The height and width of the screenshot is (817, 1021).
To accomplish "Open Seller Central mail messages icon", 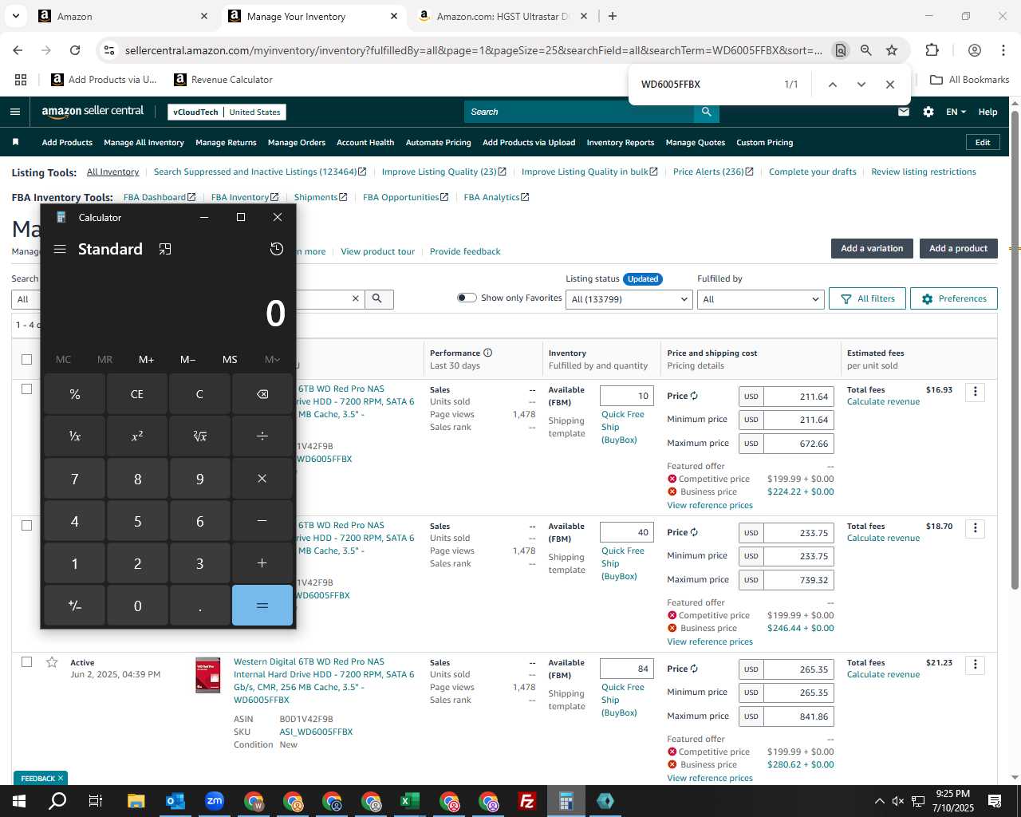I will 904,112.
